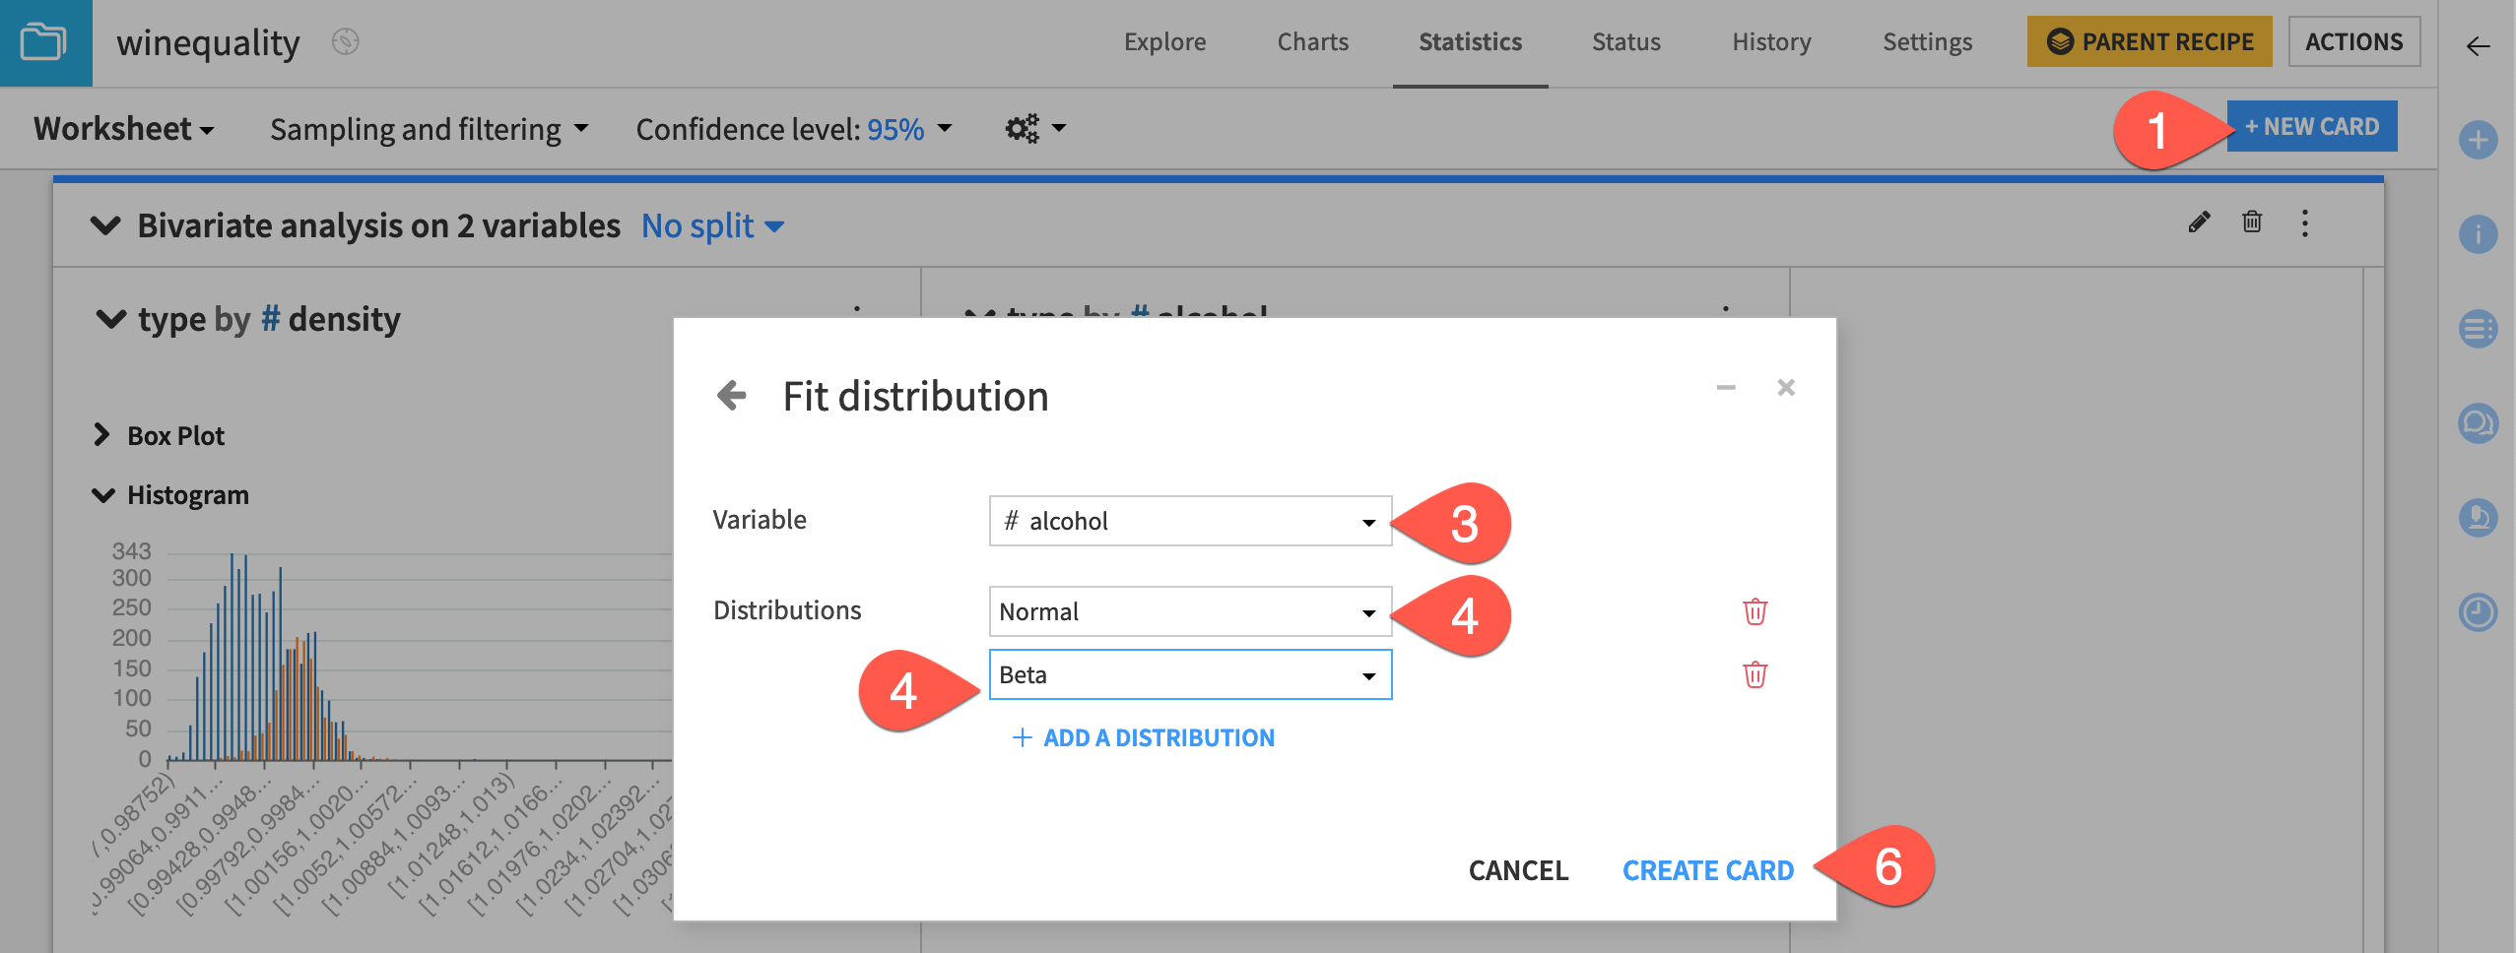Screen dimensions: 2516x953
Task: Expand the Box Plot section
Action: pyautogui.click(x=101, y=435)
